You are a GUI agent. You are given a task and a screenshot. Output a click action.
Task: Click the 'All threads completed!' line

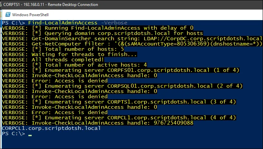pyautogui.click(x=53, y=60)
